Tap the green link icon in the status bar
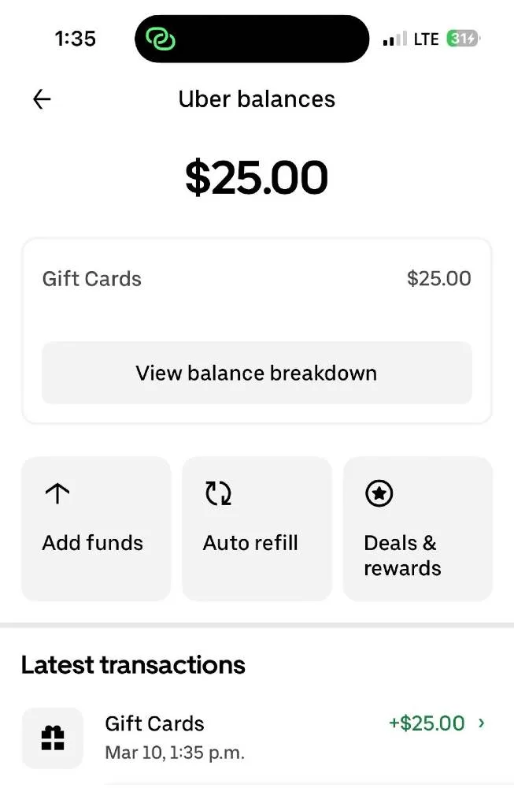 pyautogui.click(x=160, y=38)
